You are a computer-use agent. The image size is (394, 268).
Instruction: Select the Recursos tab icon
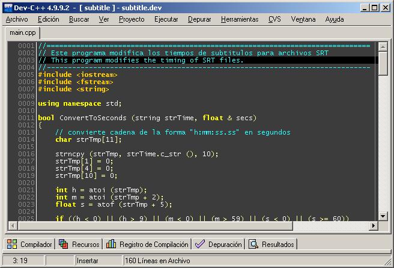(64, 245)
